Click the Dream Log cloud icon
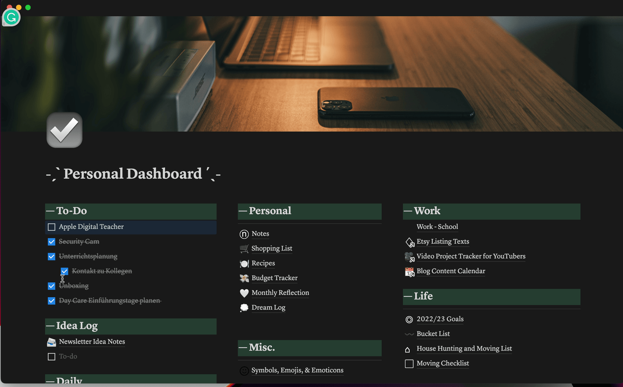623x387 pixels. [244, 308]
